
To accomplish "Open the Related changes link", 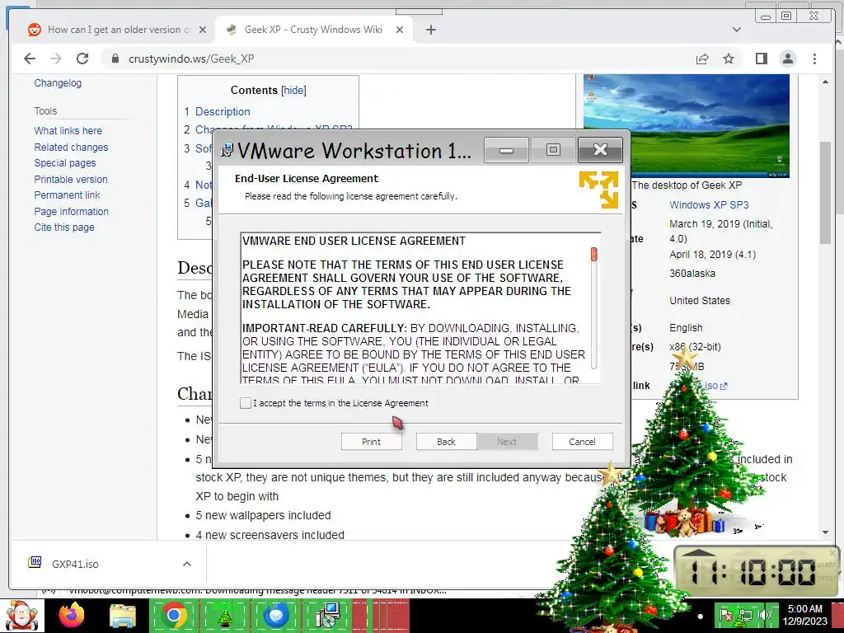I will [x=71, y=147].
